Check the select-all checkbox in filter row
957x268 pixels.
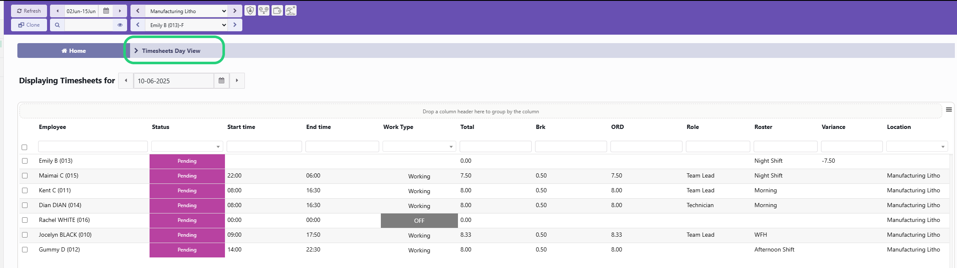pyautogui.click(x=24, y=148)
